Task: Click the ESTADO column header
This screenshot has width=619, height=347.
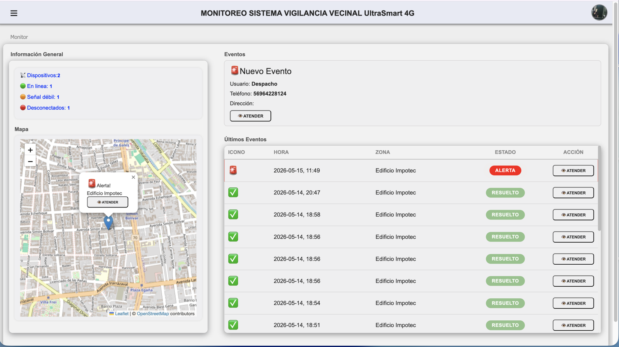Action: pyautogui.click(x=505, y=152)
